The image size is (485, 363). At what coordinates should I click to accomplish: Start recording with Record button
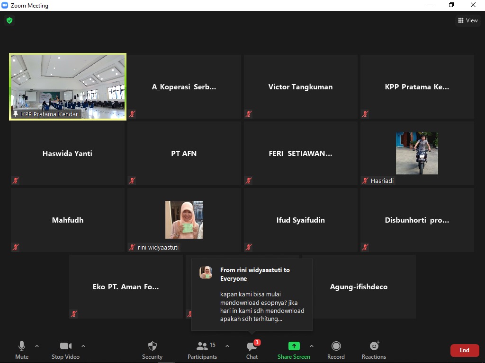click(336, 350)
